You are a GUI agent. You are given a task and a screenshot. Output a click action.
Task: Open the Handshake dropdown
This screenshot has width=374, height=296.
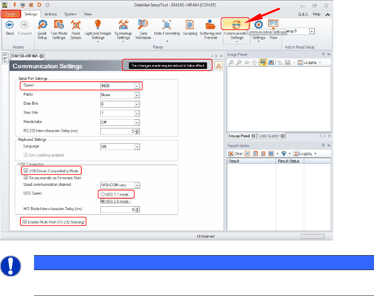click(137, 122)
